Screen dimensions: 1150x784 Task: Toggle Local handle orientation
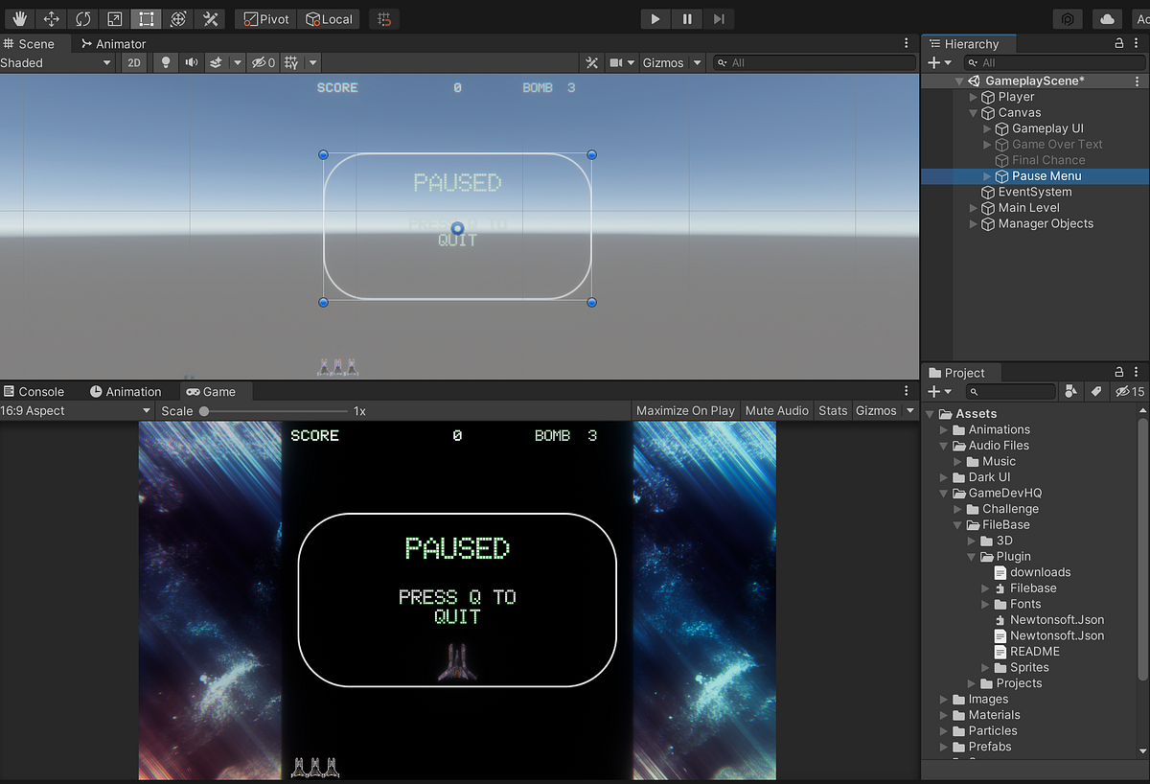(329, 18)
